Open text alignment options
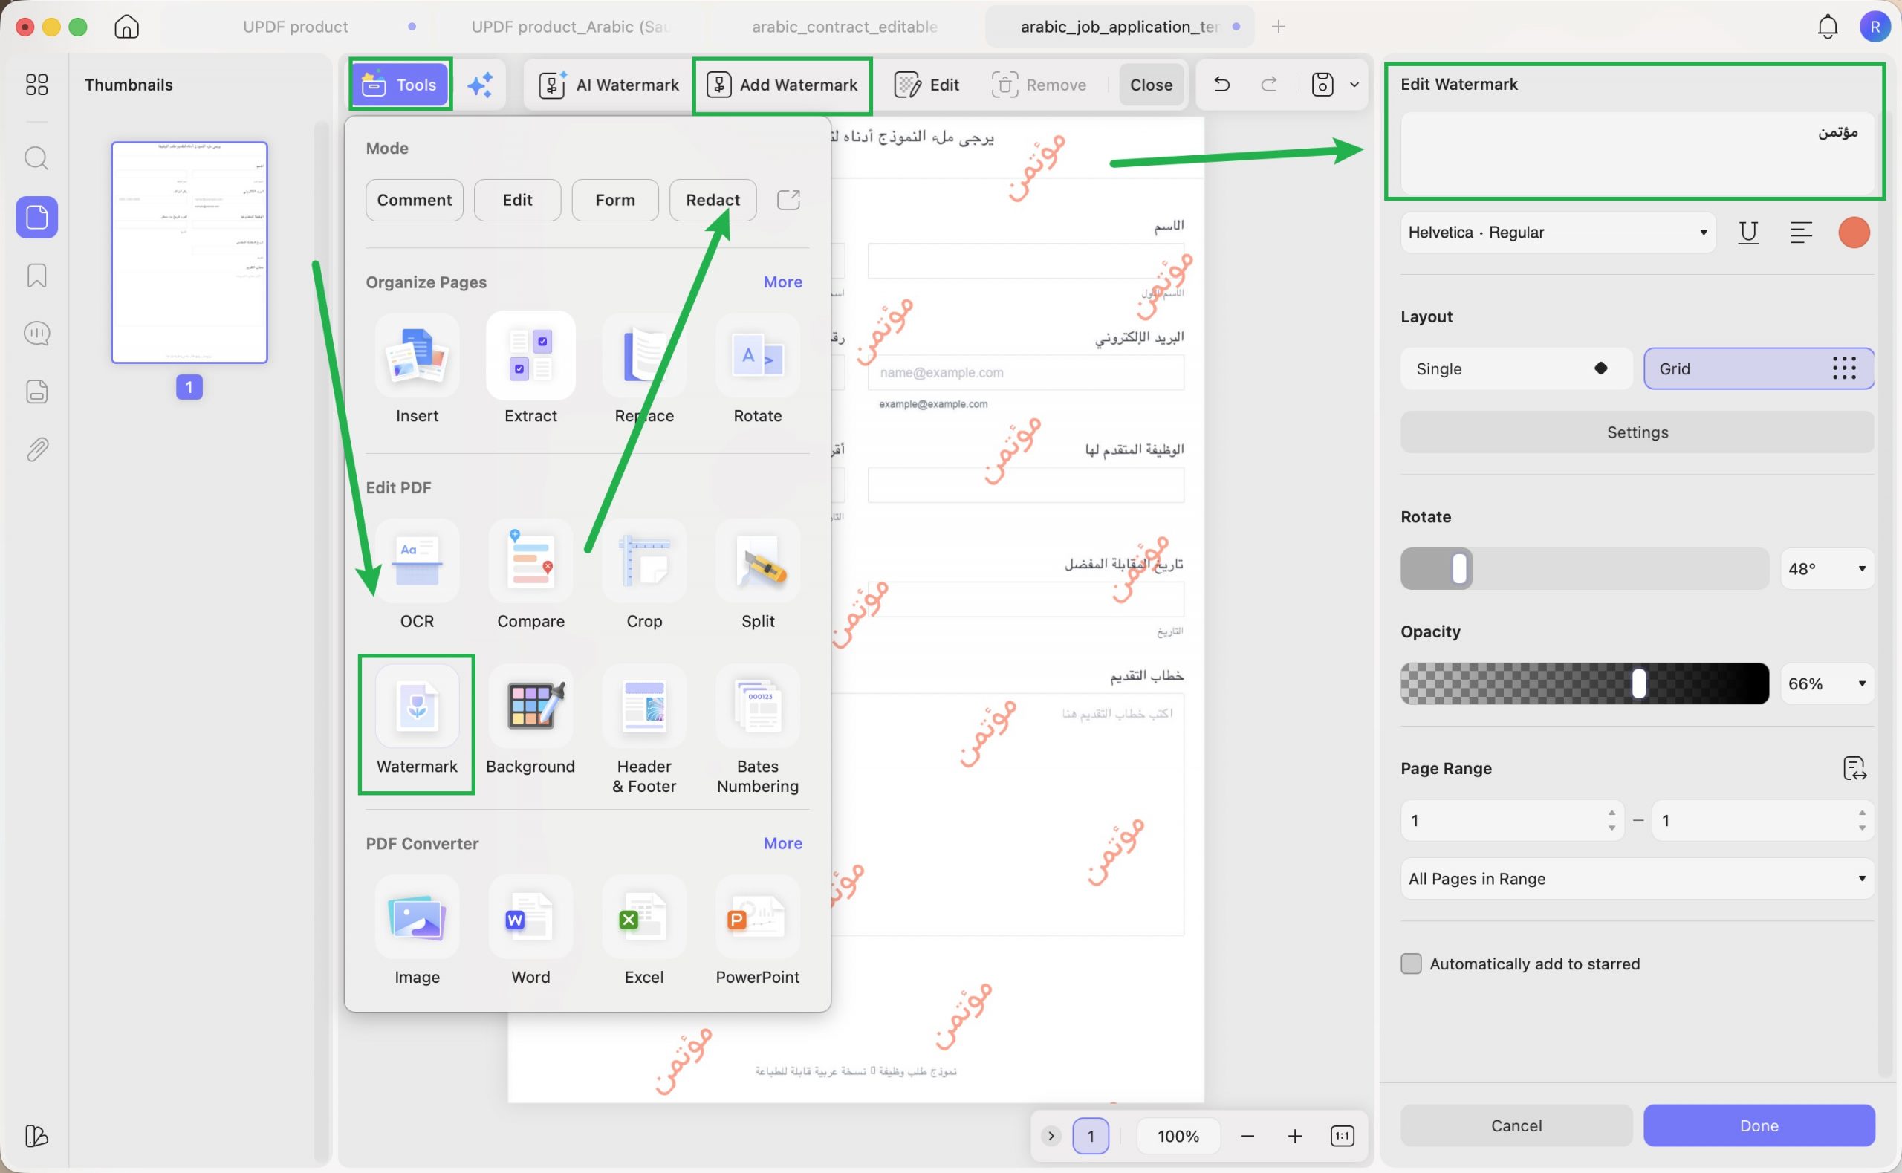This screenshot has height=1173, width=1902. (x=1800, y=233)
